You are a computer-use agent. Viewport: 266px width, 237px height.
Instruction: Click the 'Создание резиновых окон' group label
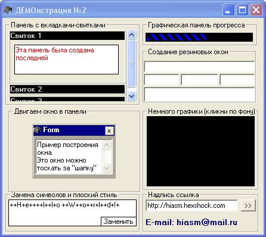188,52
